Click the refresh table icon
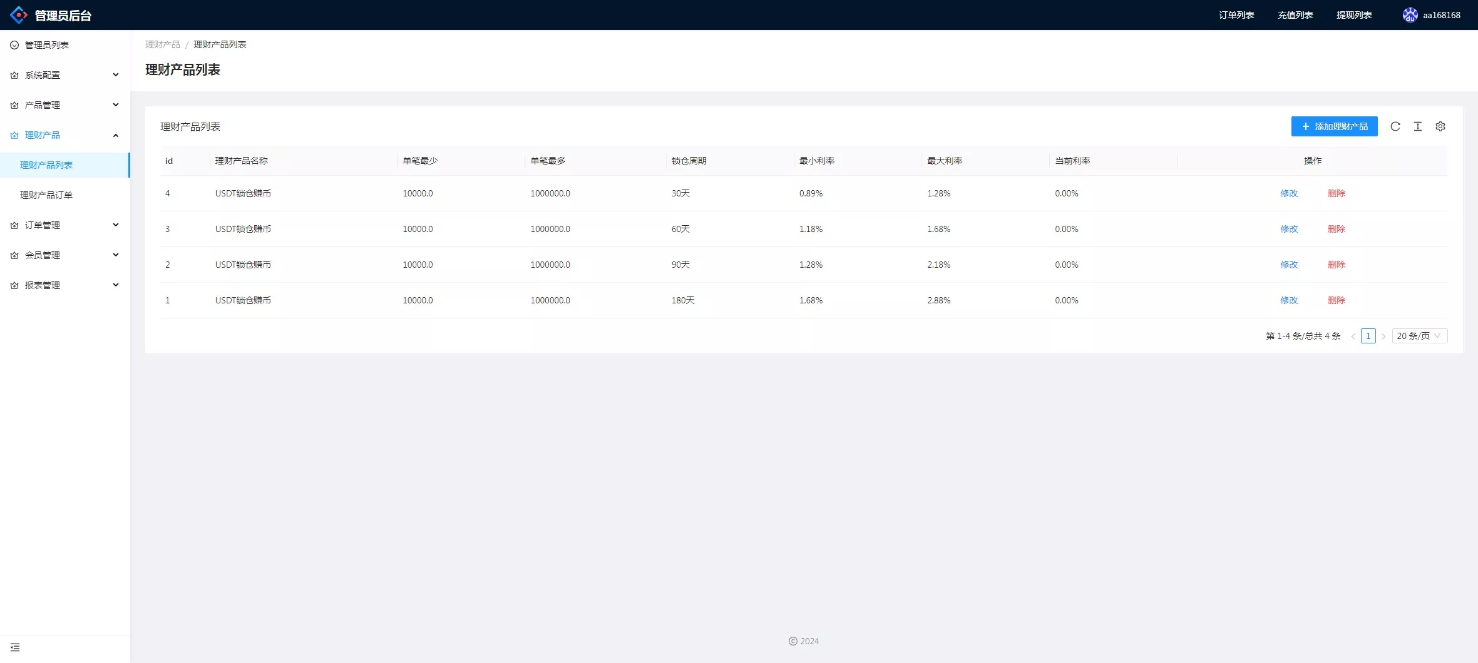The image size is (1478, 663). (1395, 126)
